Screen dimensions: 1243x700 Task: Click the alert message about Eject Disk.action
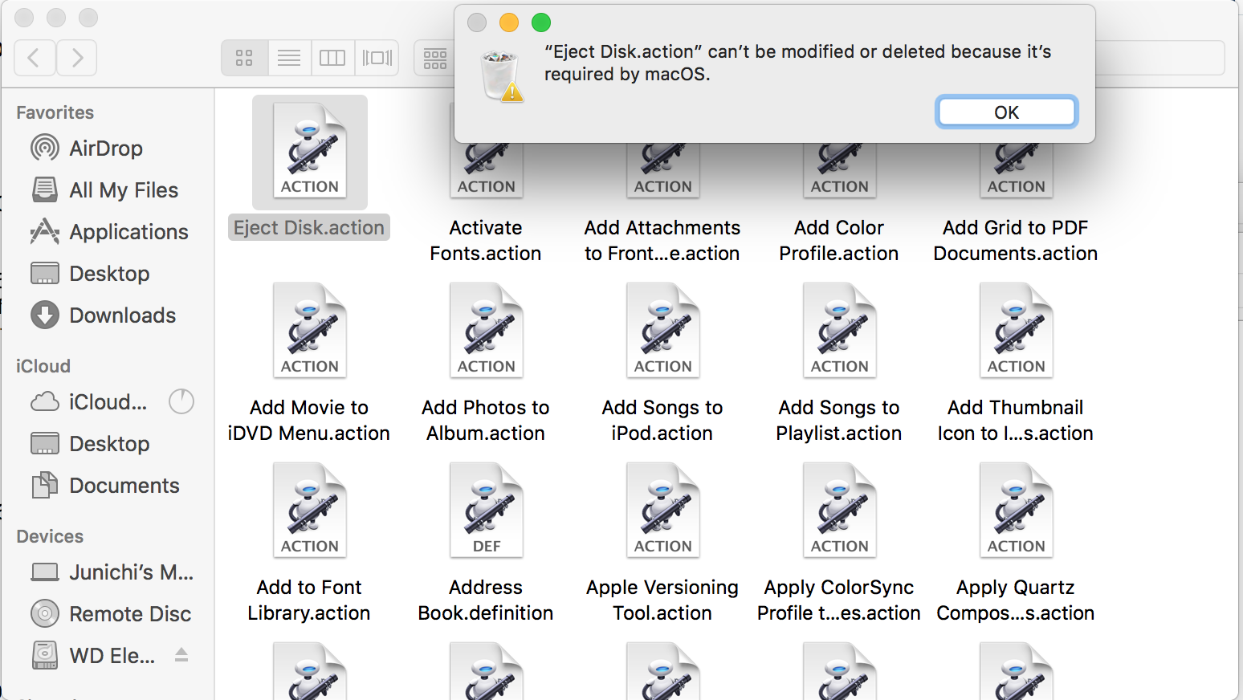pyautogui.click(x=797, y=63)
